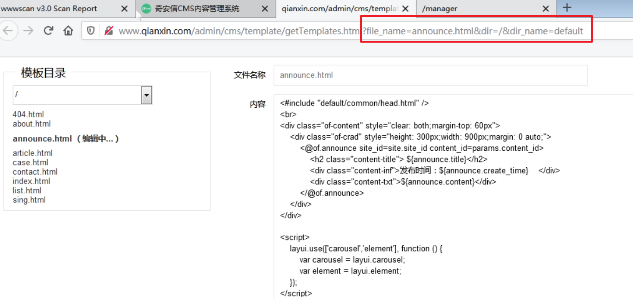Click the 文件名称 field showing announce.html
633x299 pixels.
pos(430,75)
